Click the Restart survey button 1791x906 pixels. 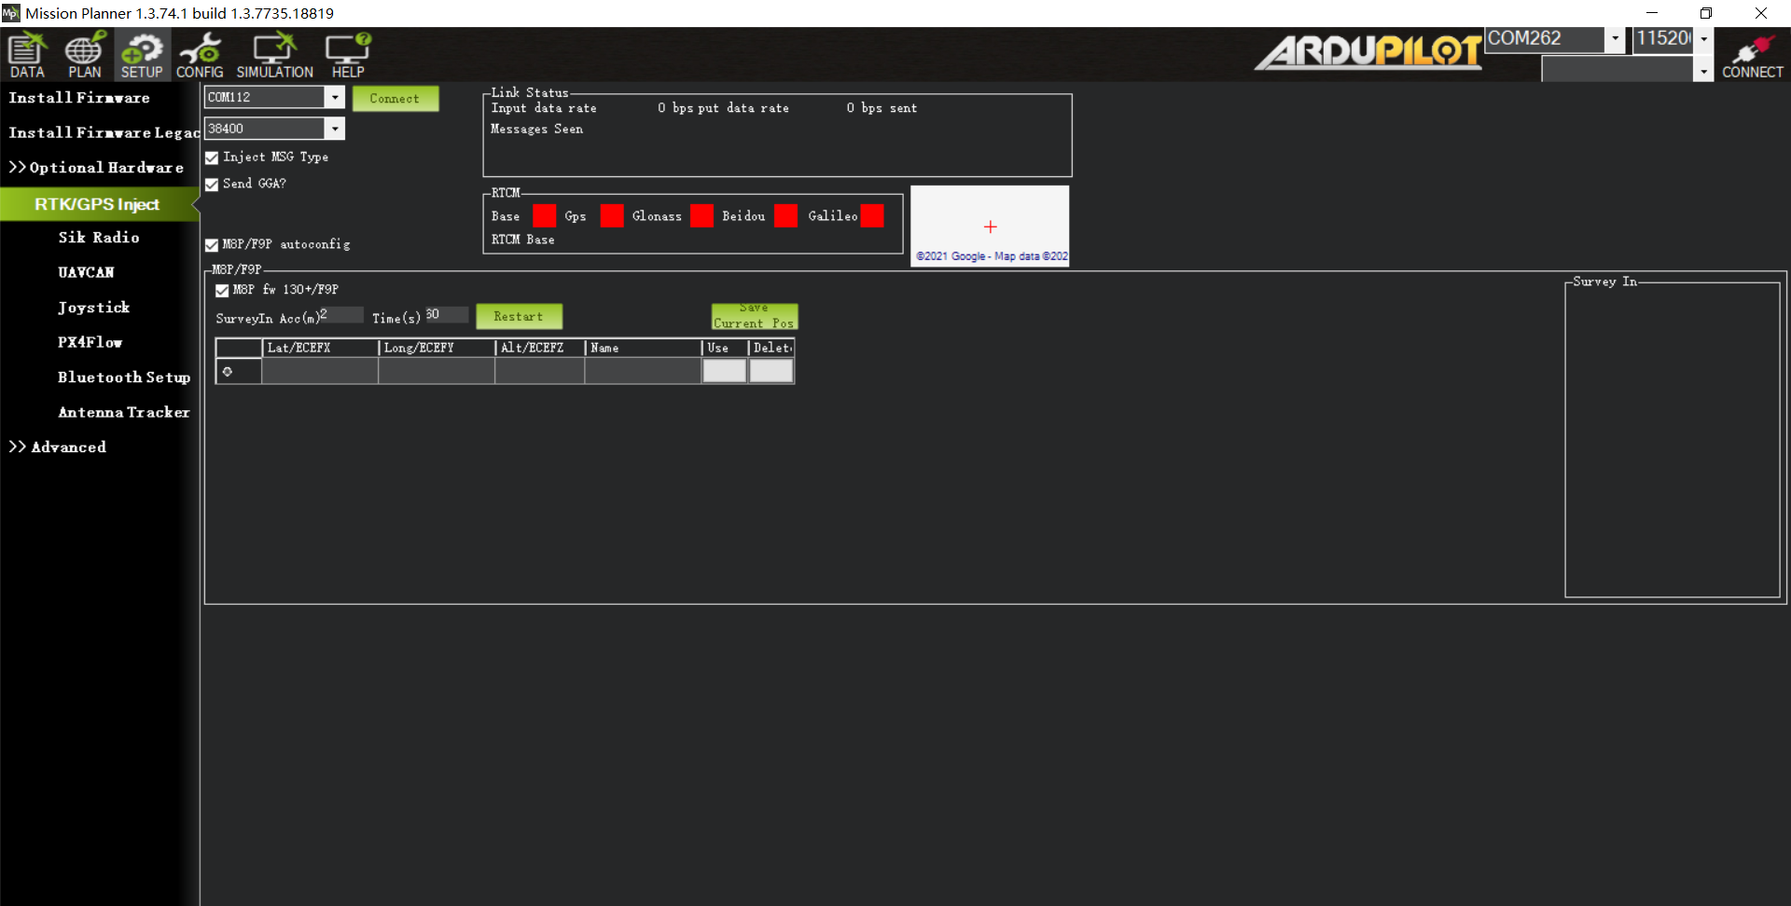(519, 317)
